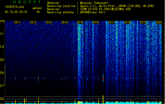Screen dimensions: 165x104
Task: Select the filename 10302010.png
Action: 14,7
